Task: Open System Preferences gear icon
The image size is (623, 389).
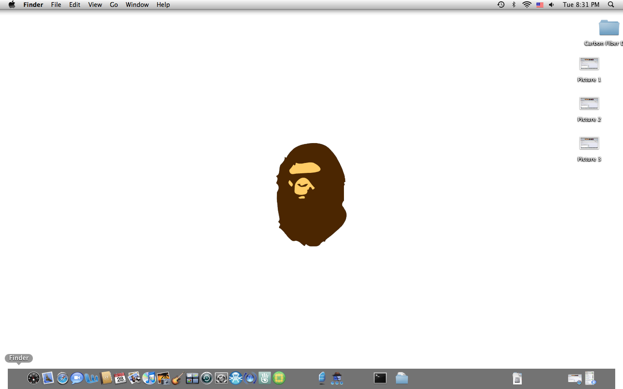Action: [221, 378]
